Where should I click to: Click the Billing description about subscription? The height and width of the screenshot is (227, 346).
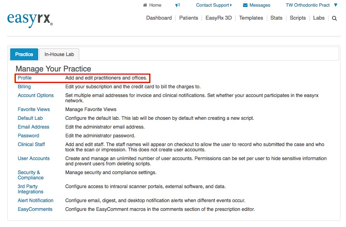(133, 87)
